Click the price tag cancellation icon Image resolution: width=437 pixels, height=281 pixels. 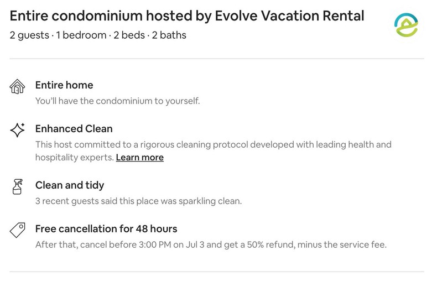18,230
